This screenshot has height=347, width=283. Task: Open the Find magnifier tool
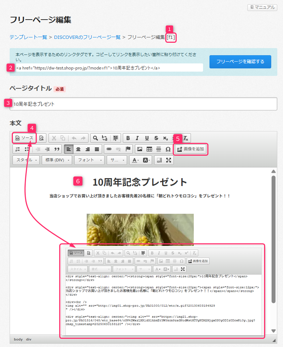coord(95,138)
